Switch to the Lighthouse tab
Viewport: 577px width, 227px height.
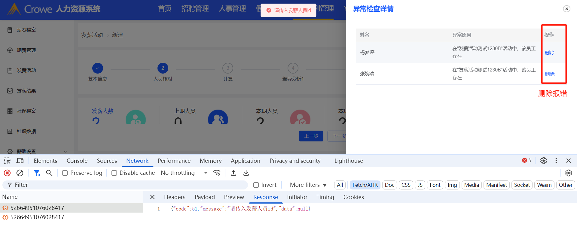pyautogui.click(x=349, y=161)
